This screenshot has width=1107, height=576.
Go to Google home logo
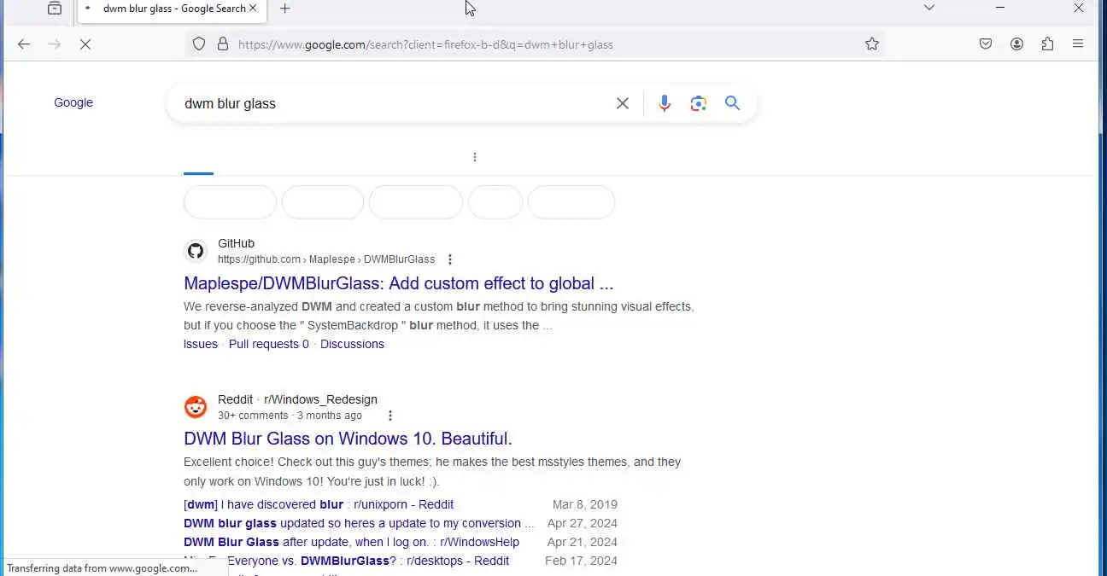73,102
